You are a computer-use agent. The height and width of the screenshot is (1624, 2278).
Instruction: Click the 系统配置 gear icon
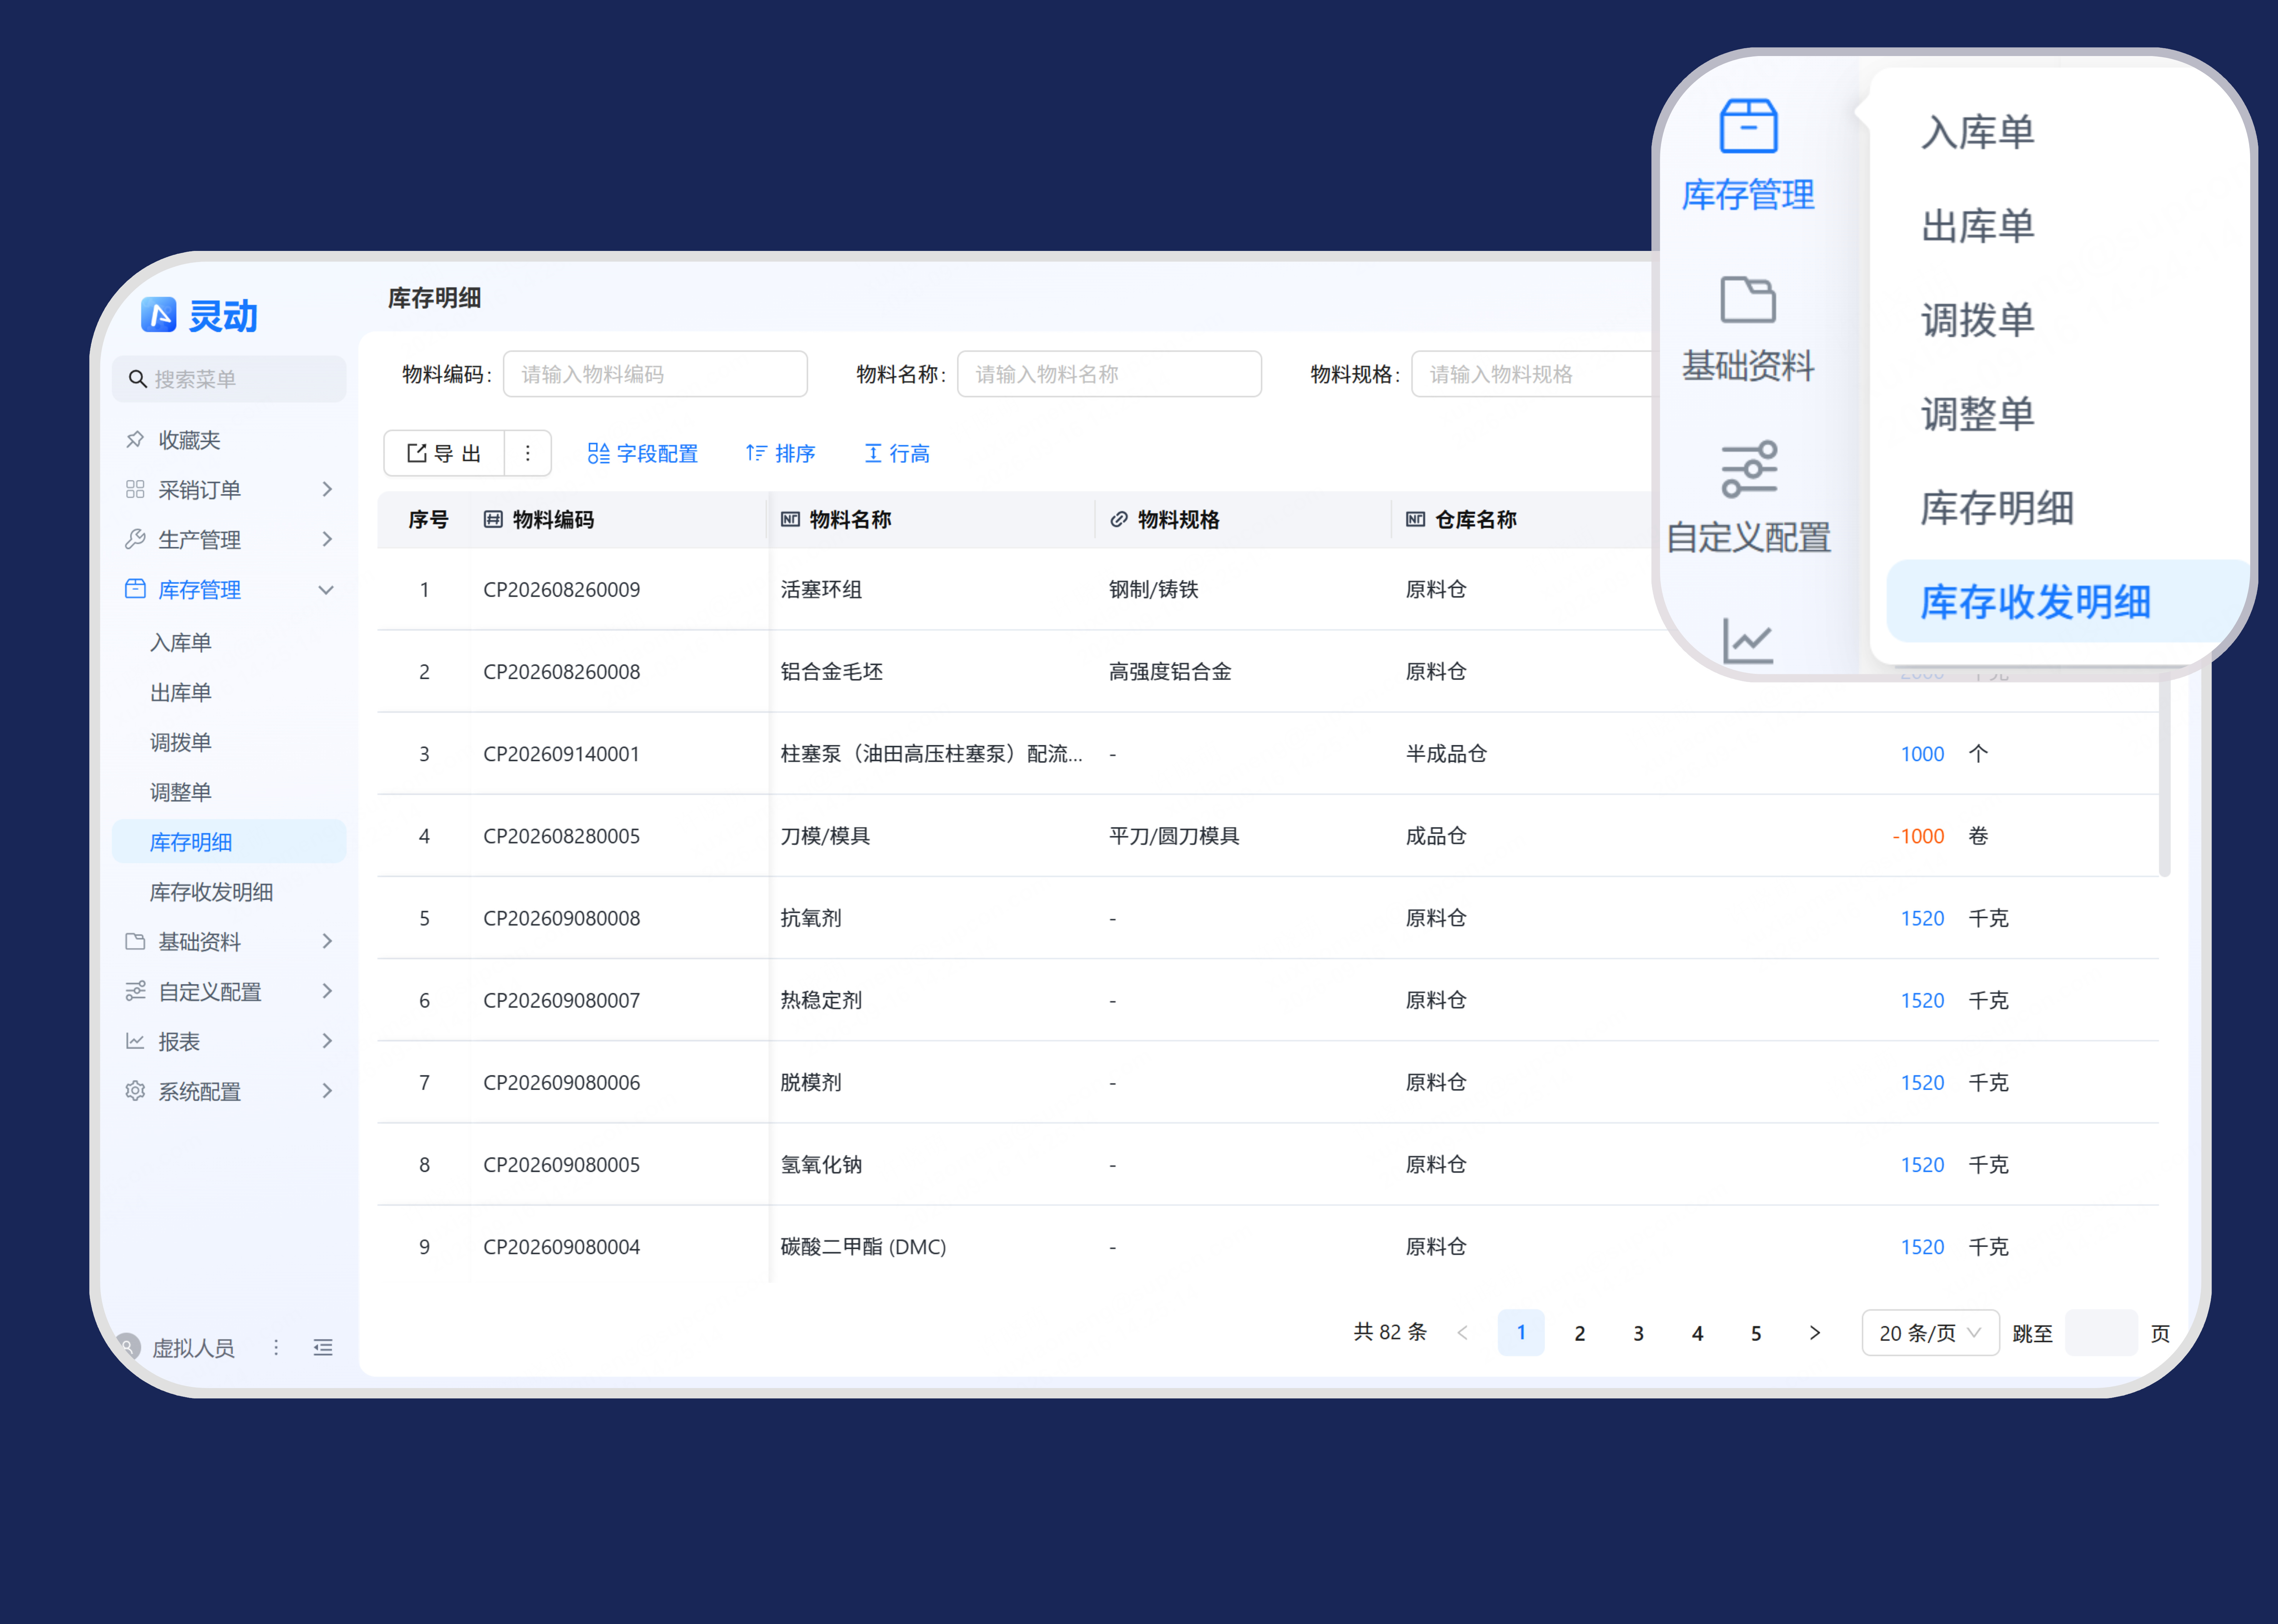(x=135, y=1091)
